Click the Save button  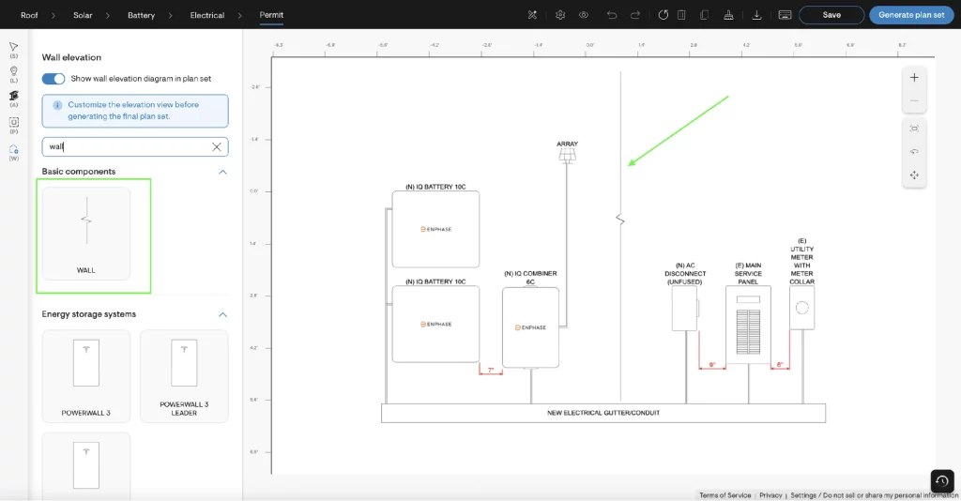831,15
